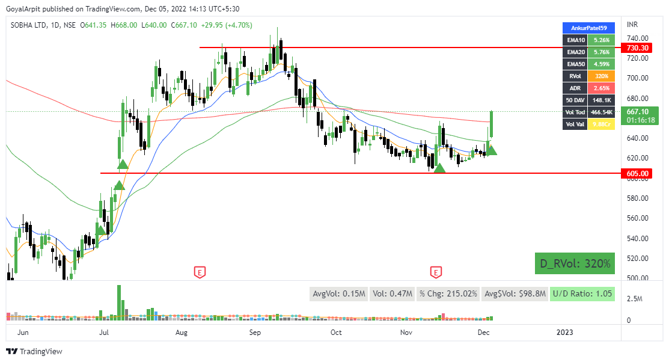
Task: Click the Vol Tod 466.54K cell
Action: point(601,112)
